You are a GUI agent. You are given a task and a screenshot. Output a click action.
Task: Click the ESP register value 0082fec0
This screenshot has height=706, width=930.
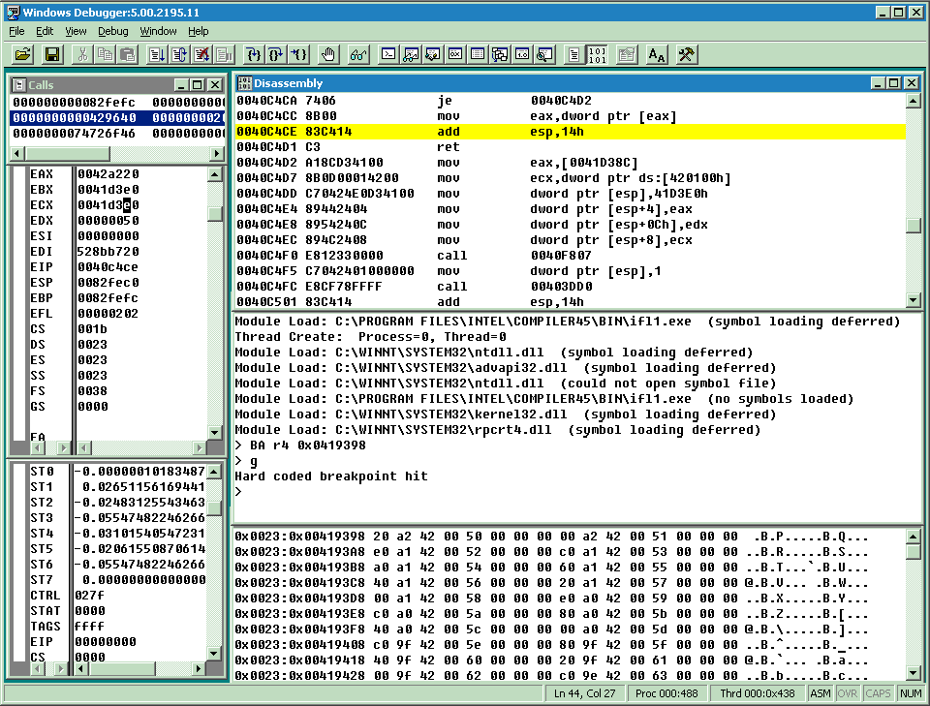(108, 282)
